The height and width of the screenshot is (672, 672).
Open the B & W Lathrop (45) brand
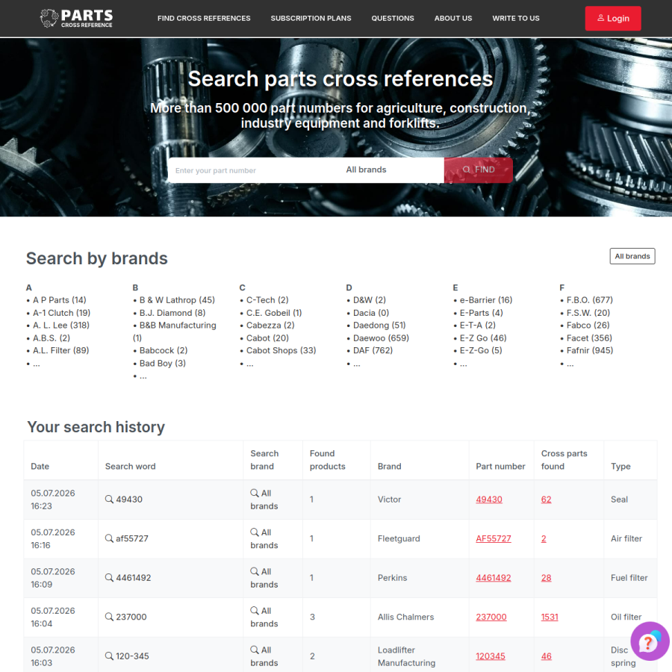pyautogui.click(x=177, y=300)
